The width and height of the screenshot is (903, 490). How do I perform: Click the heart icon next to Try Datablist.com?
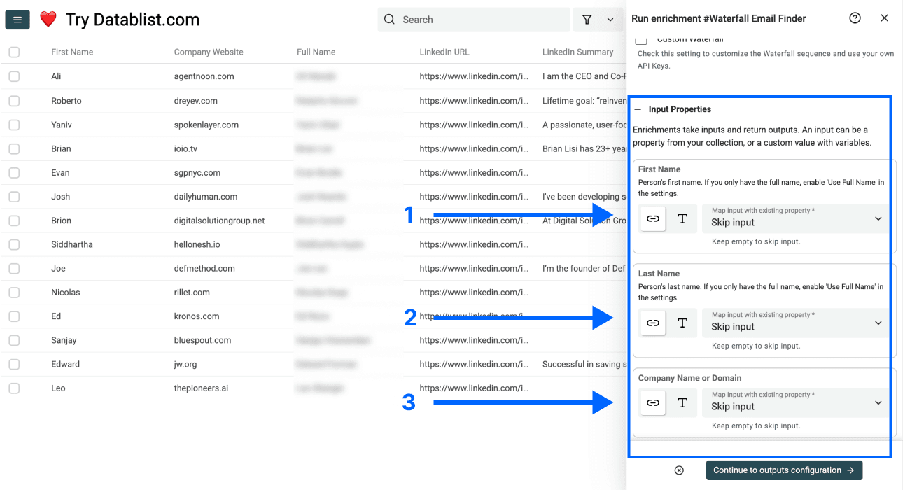48,19
